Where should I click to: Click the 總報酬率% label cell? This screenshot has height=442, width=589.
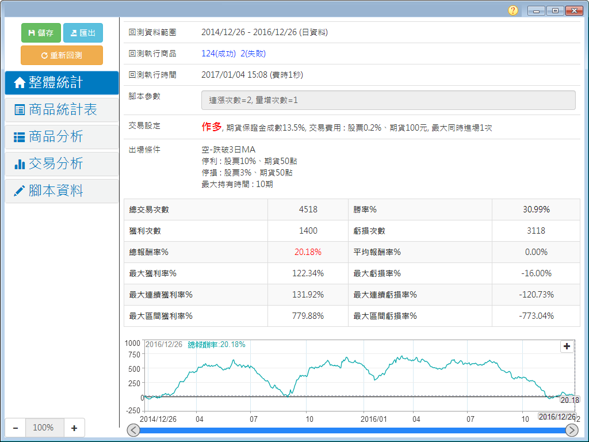(x=196, y=252)
